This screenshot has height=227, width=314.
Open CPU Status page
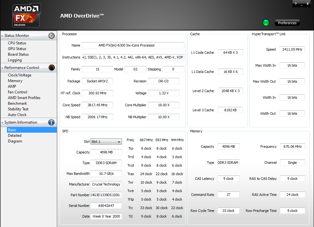click(x=17, y=43)
